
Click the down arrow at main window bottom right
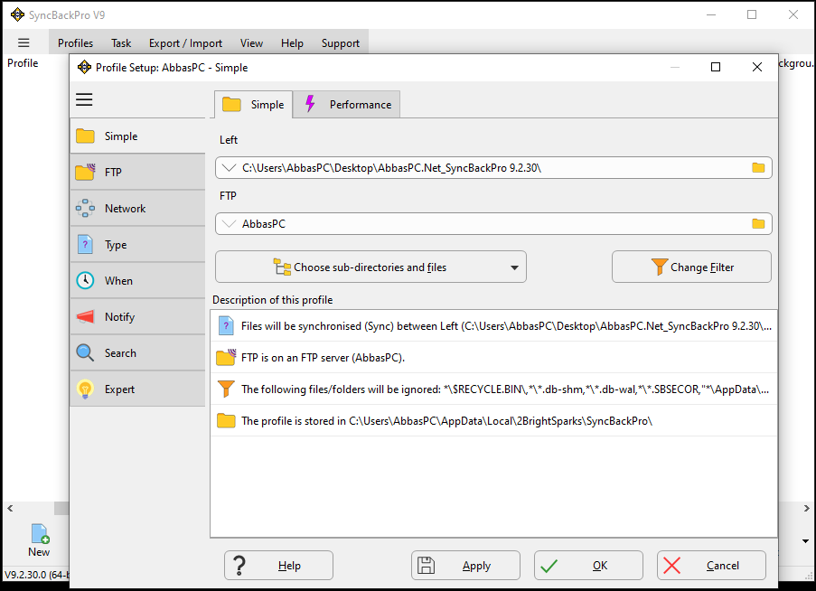coord(805,541)
